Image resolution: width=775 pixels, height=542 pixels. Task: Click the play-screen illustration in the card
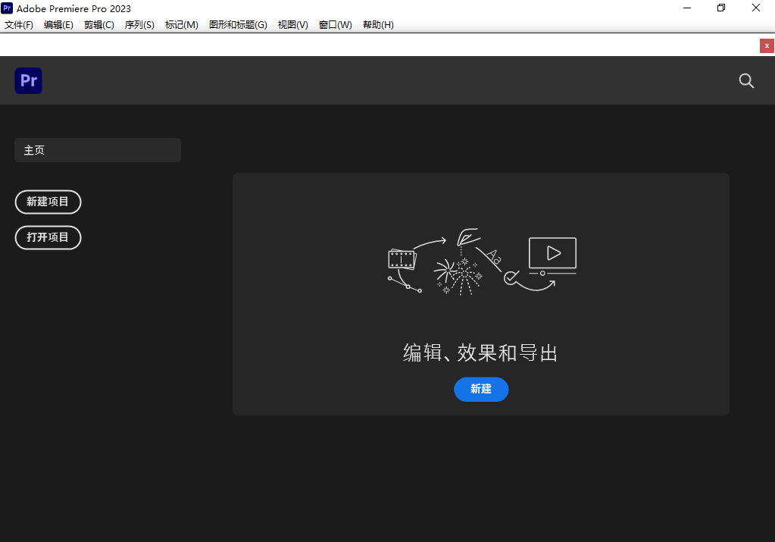point(552,254)
